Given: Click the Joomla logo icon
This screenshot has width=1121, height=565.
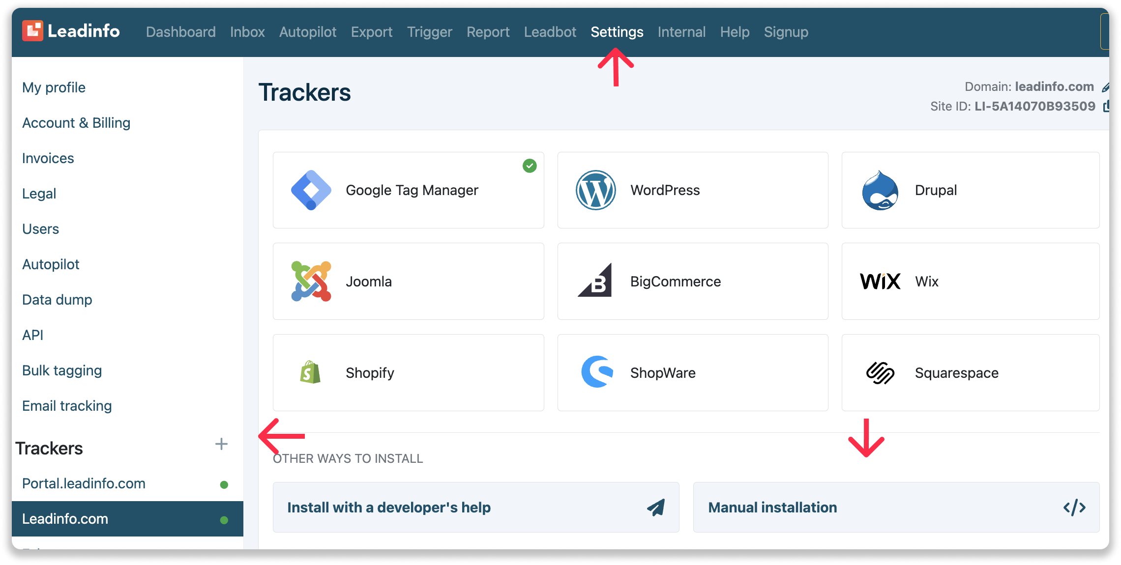Looking at the screenshot, I should coord(311,281).
